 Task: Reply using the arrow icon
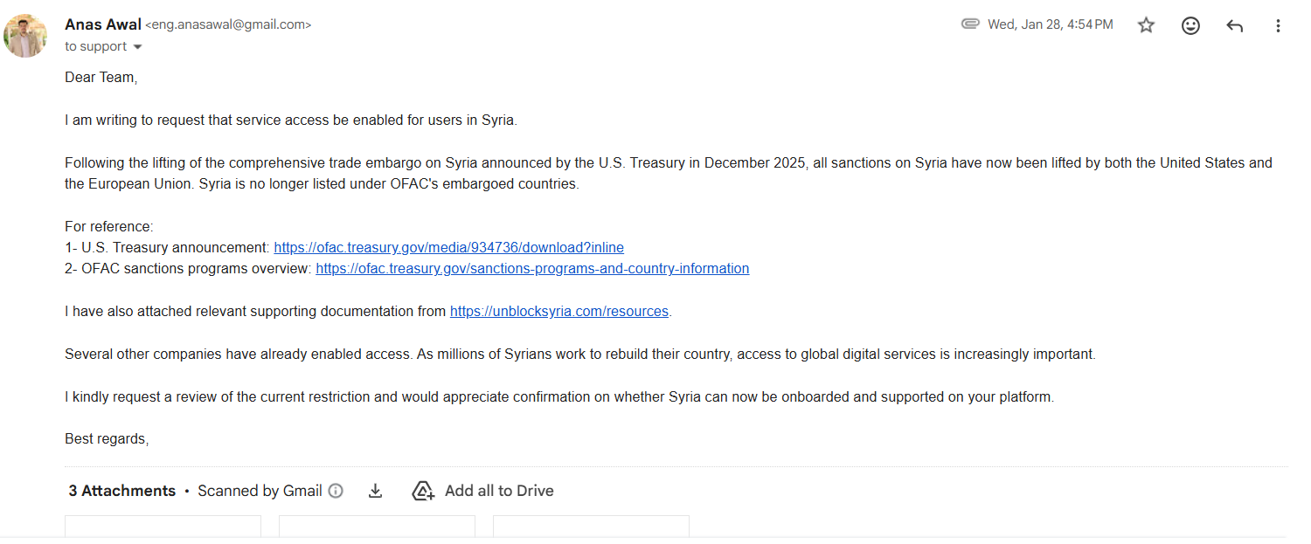tap(1234, 25)
